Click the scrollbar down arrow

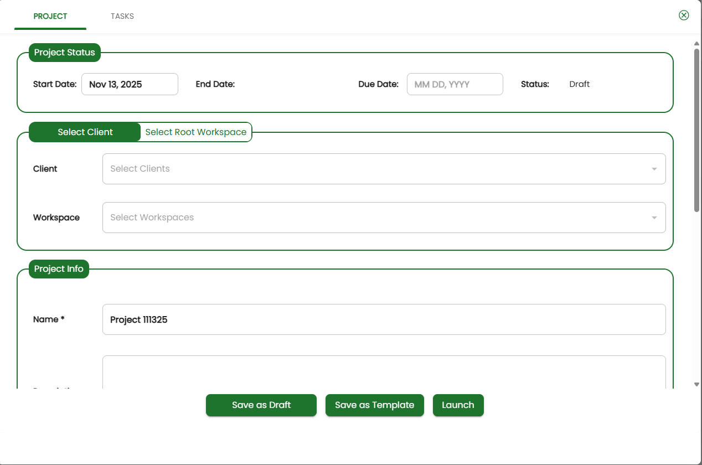point(696,384)
